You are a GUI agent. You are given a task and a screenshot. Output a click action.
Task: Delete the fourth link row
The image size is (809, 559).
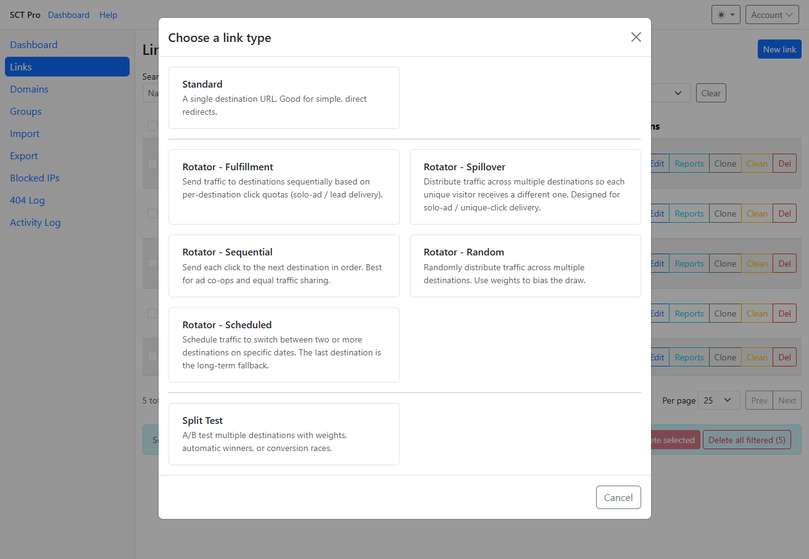784,313
